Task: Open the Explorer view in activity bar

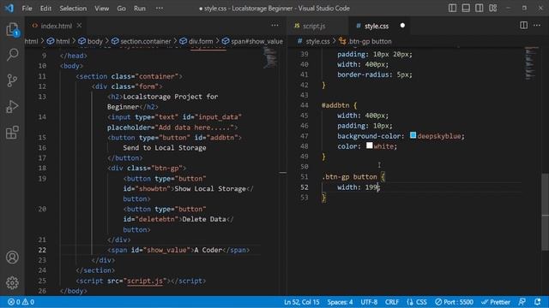Action: pos(12,29)
